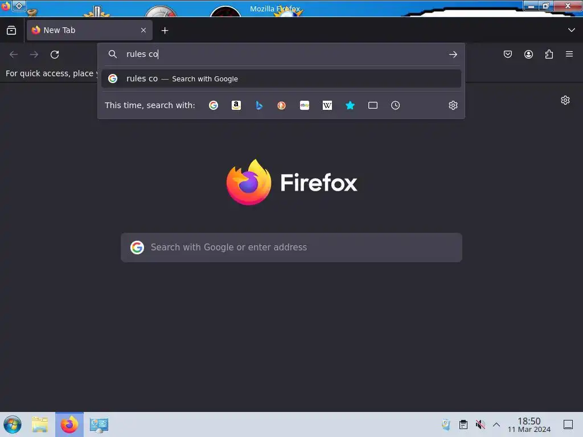The height and width of the screenshot is (437, 583).
Task: Open the clock showing 18:50
Action: point(529,424)
